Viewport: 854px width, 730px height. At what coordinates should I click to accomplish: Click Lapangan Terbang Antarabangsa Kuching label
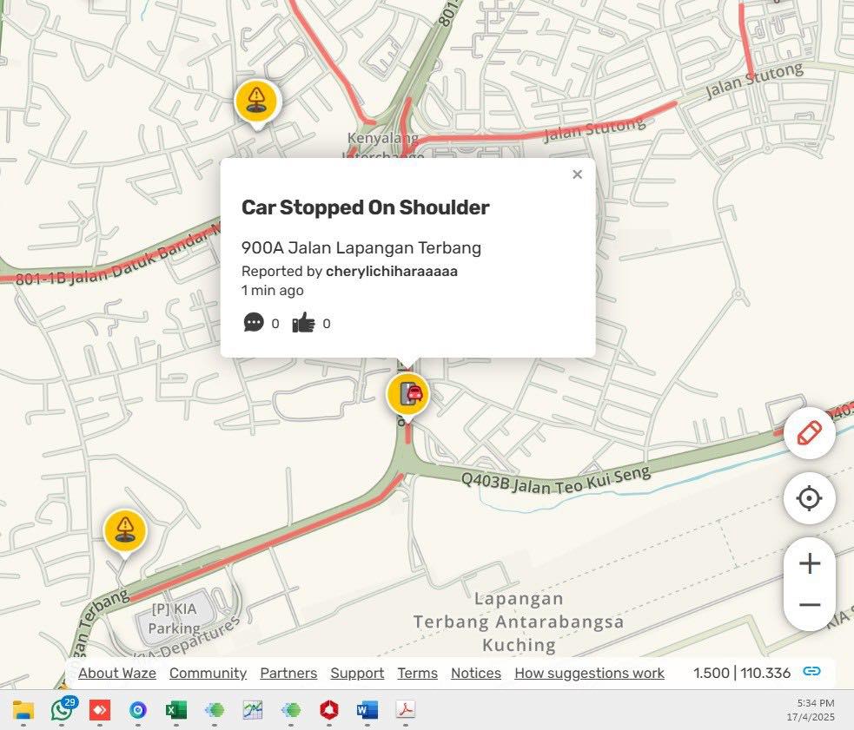click(x=518, y=621)
